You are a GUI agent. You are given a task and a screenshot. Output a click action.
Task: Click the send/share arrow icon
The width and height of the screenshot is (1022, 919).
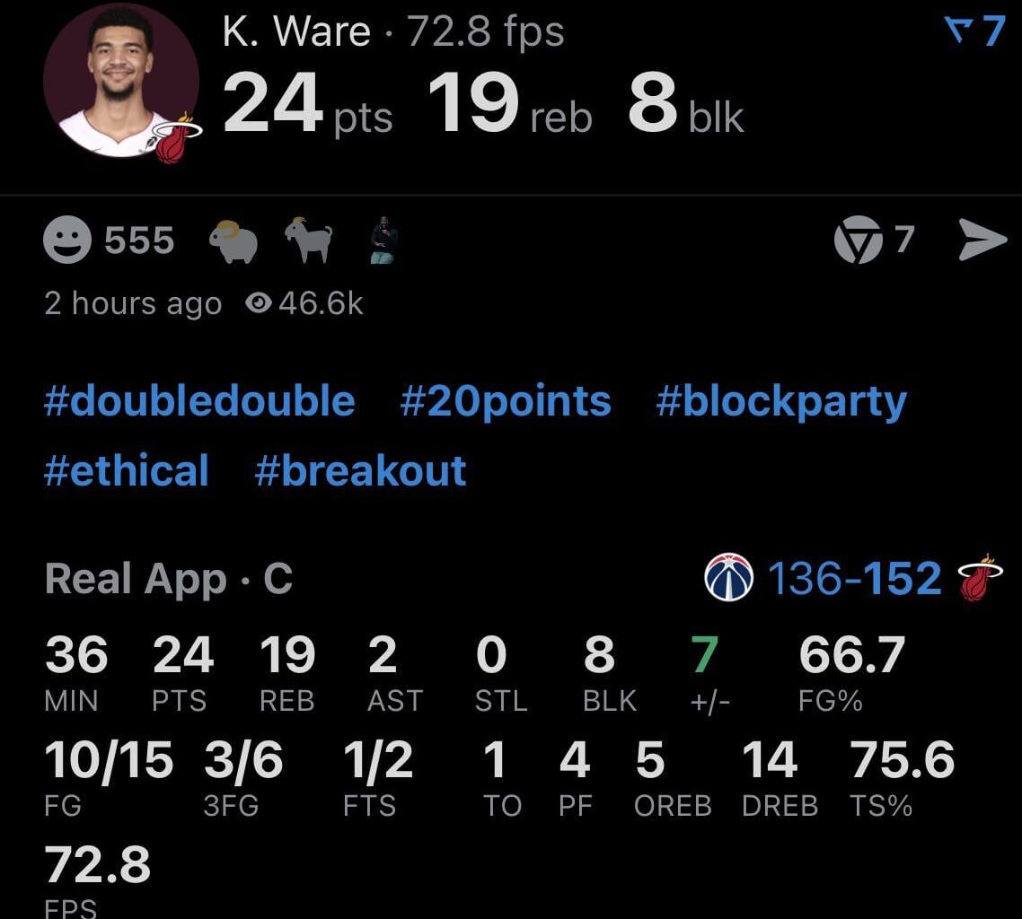[983, 239]
